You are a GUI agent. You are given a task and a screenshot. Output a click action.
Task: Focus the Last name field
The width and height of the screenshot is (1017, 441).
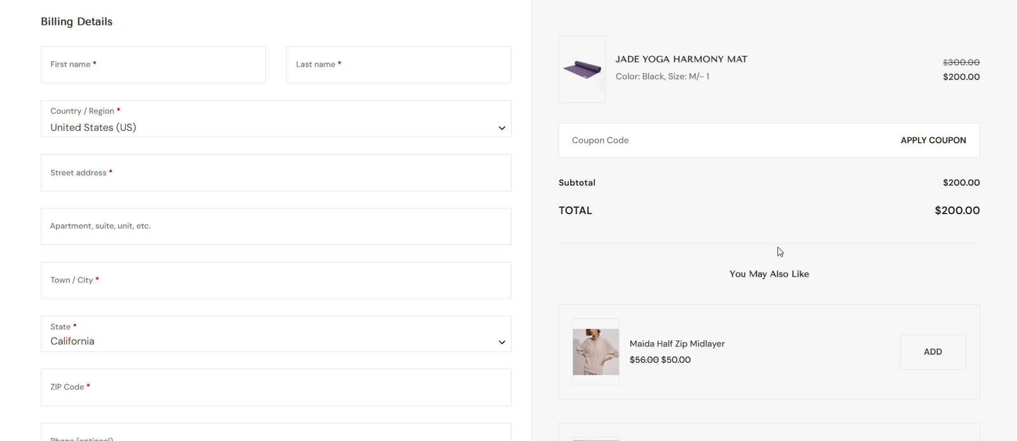pos(399,65)
